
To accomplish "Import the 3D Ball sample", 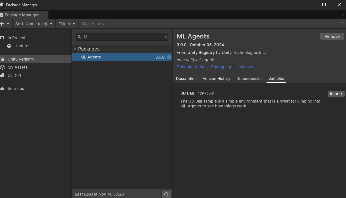I will pos(336,94).
